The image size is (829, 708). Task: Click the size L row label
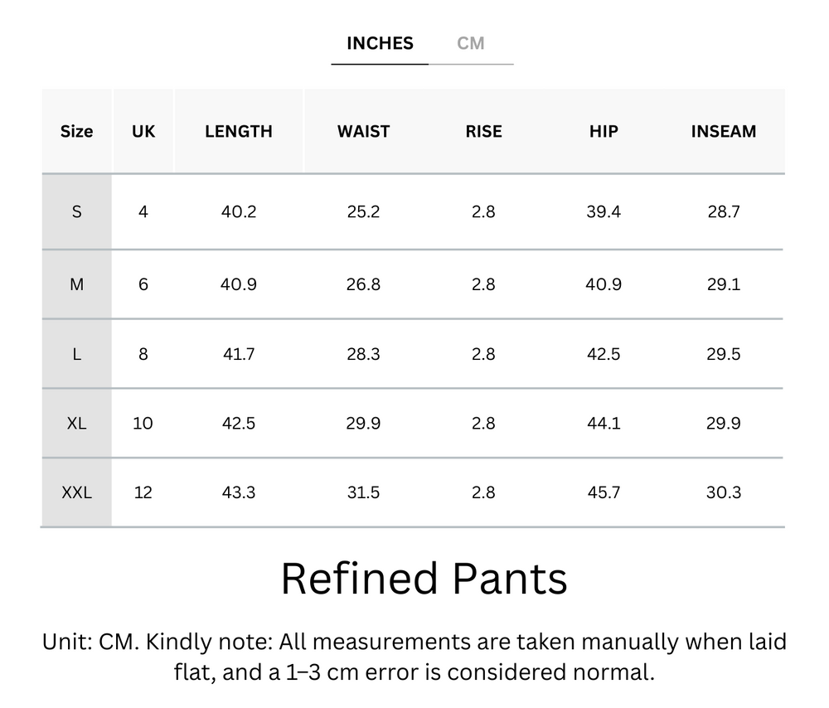point(76,354)
